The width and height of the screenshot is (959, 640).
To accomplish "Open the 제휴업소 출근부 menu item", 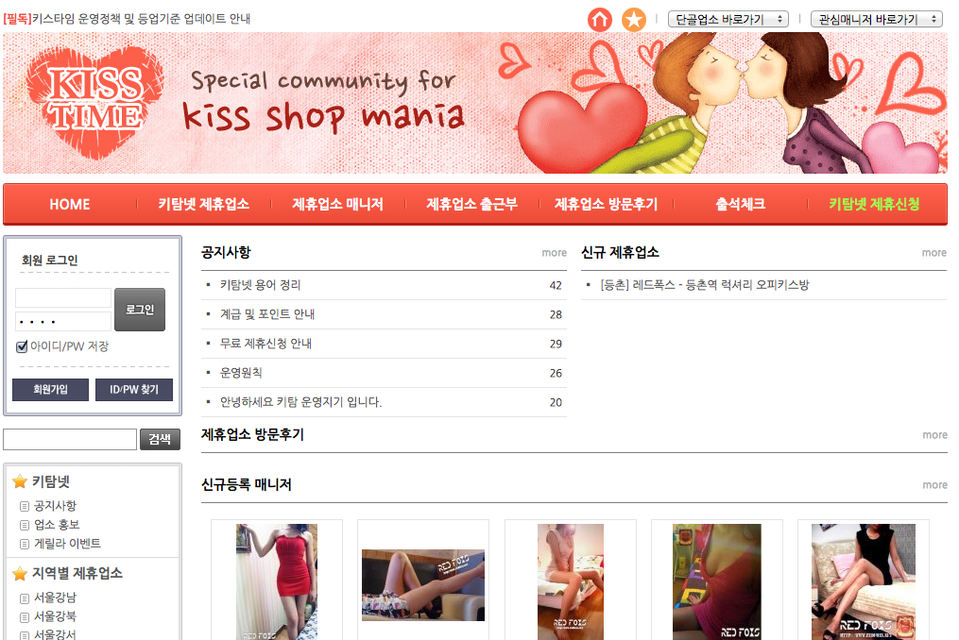I will tap(471, 204).
